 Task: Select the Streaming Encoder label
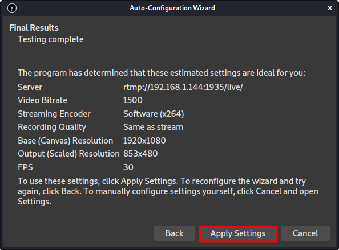(x=54, y=114)
